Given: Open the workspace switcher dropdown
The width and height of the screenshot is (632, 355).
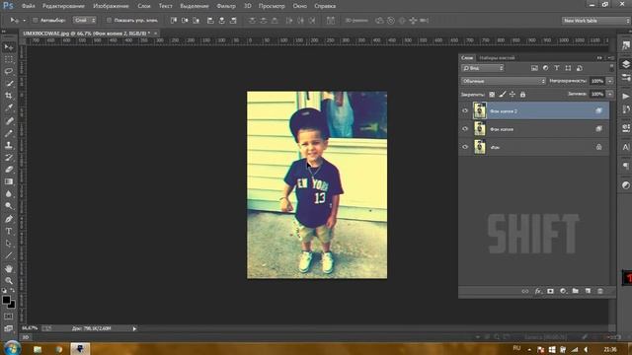Looking at the screenshot, I should (595, 21).
